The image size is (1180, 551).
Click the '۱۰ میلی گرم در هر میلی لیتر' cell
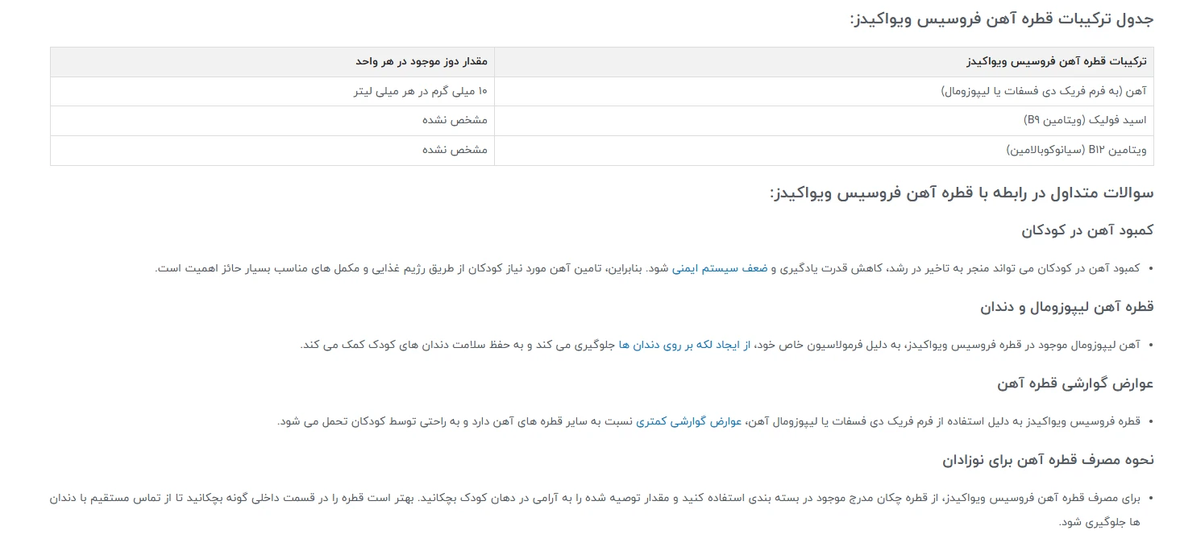tap(421, 92)
